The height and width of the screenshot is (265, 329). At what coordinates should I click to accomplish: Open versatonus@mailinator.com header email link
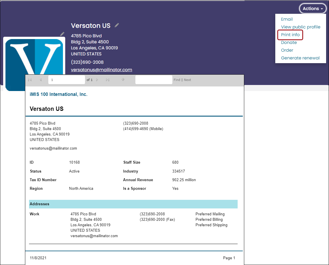101,69
